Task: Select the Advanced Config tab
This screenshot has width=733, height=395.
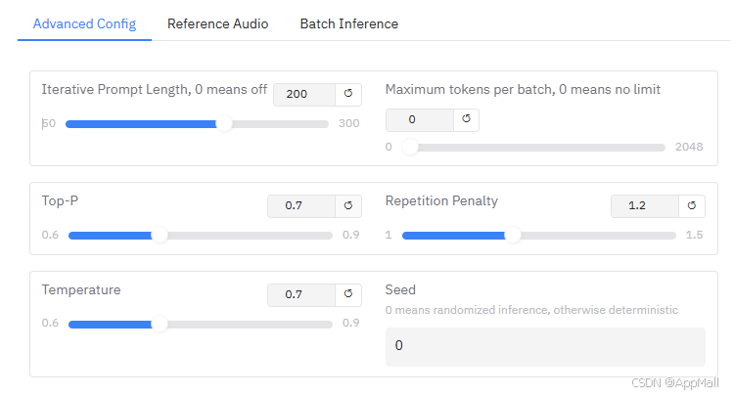Action: click(x=84, y=23)
